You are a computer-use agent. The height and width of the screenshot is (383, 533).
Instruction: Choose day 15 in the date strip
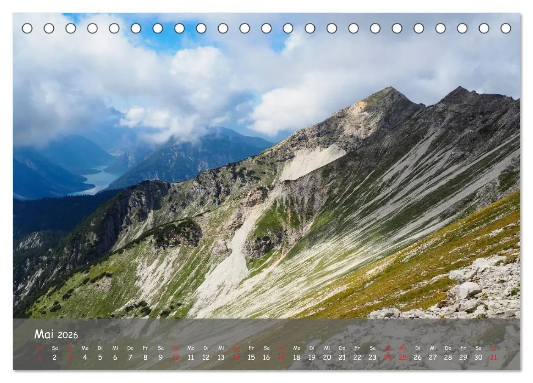pyautogui.click(x=251, y=357)
